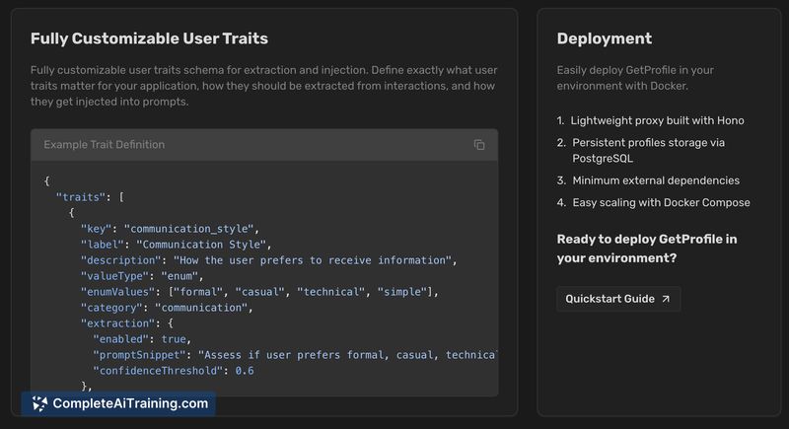Click the "Example Trait Definition" label
Viewport: 789px width, 429px height.
tap(105, 145)
